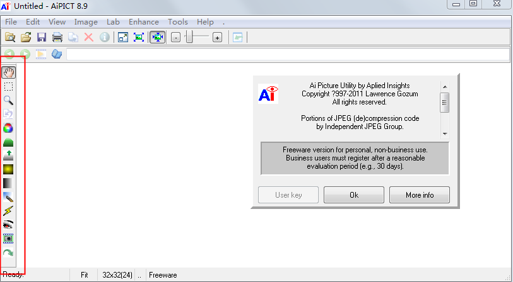Click the Fit status bar entry
The width and height of the screenshot is (513, 282).
[84, 275]
